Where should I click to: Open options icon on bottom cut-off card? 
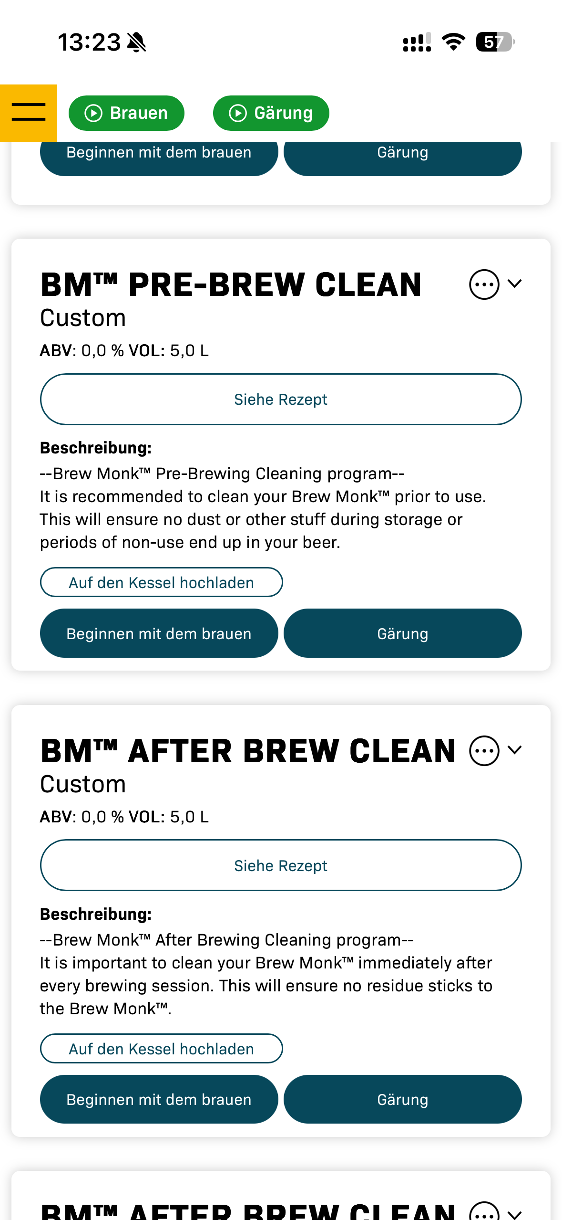484,1212
